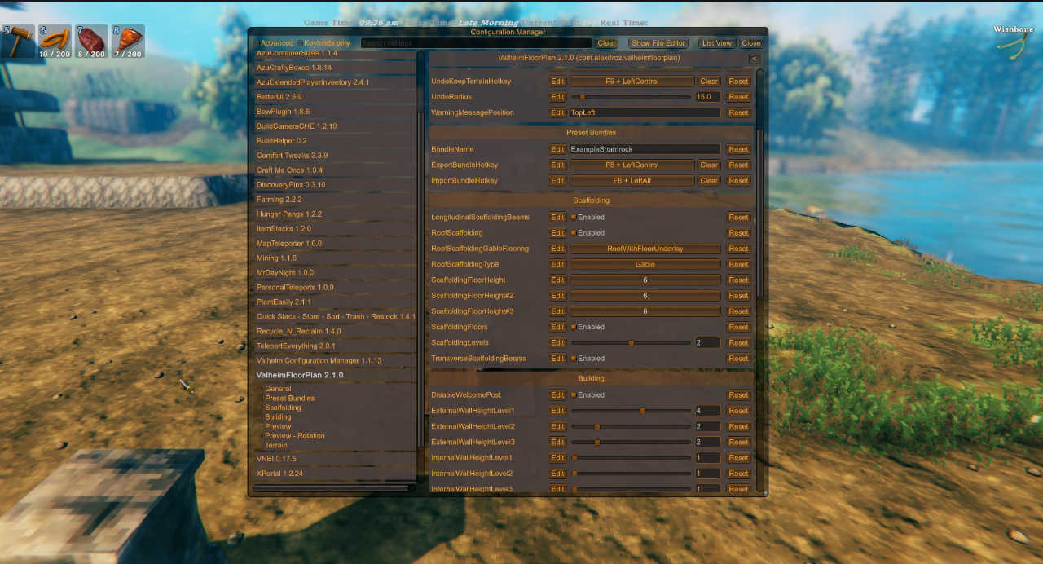Click Edit for ExternalWallHeightLevel1
The height and width of the screenshot is (564, 1043).
pyautogui.click(x=557, y=411)
